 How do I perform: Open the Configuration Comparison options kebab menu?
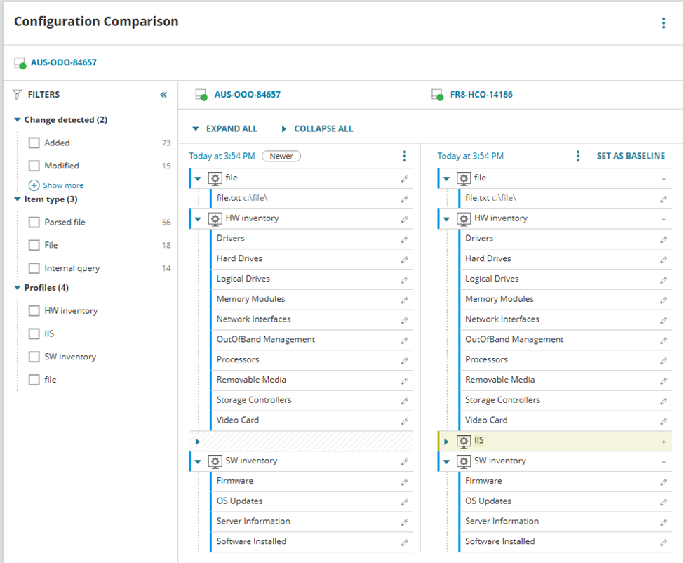coord(663,22)
